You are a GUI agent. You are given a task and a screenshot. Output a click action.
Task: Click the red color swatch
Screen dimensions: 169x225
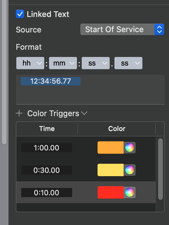(111, 193)
